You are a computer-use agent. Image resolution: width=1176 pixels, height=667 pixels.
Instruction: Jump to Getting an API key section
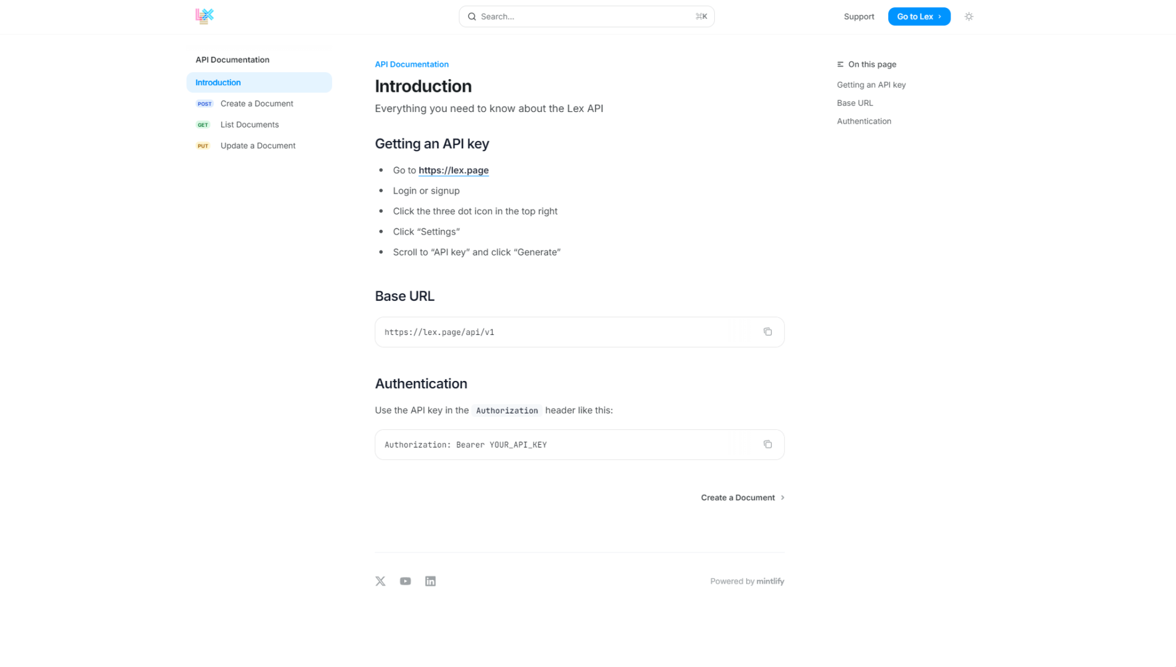[871, 85]
